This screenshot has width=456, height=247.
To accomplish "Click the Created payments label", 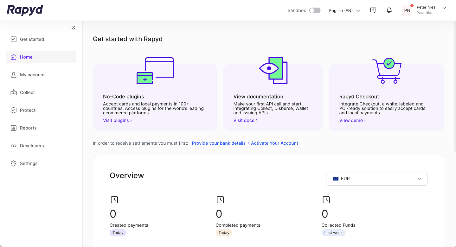I will (x=129, y=225).
